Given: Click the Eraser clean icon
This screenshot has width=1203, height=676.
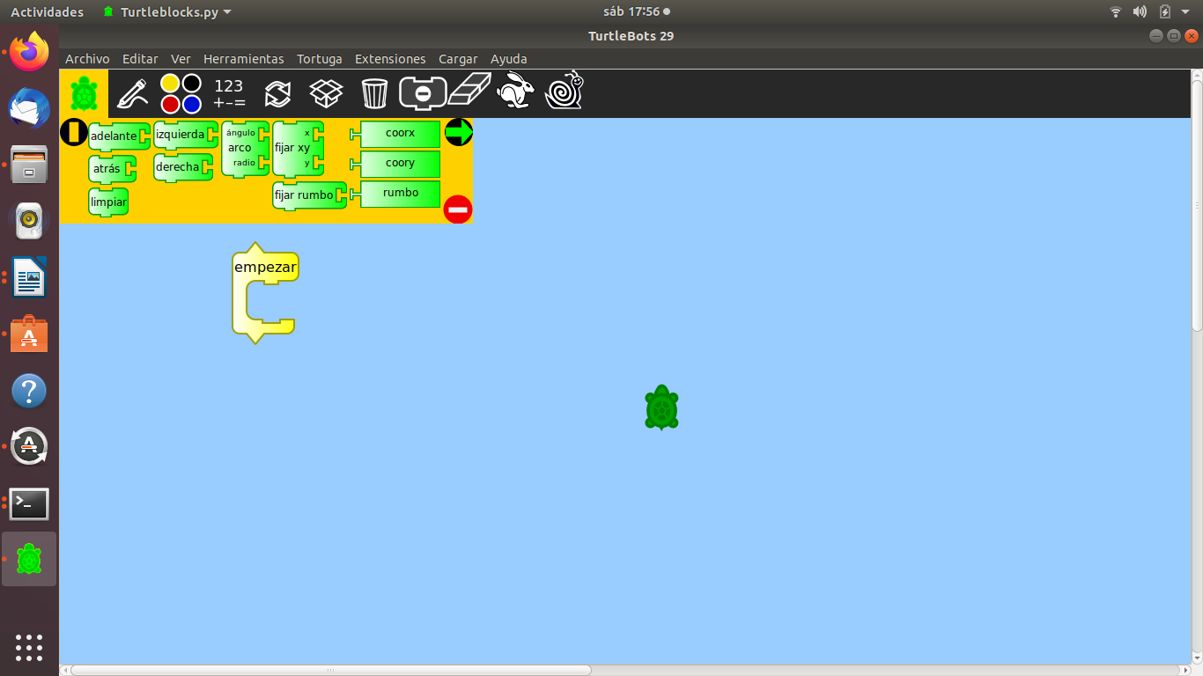Looking at the screenshot, I should coord(469,91).
